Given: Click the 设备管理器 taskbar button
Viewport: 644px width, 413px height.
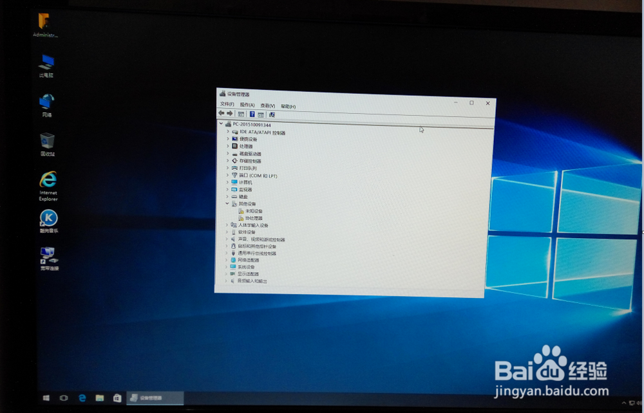Looking at the screenshot, I should (155, 398).
